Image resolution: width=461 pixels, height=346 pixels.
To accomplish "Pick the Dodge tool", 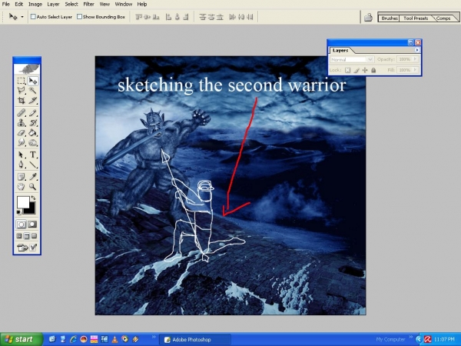I will (x=21, y=142).
